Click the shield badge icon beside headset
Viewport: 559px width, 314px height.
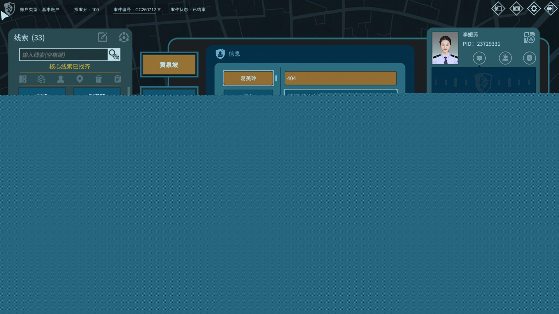(529, 58)
